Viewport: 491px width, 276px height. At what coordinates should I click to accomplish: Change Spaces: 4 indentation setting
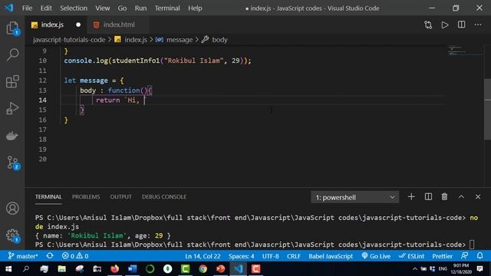pyautogui.click(x=241, y=256)
